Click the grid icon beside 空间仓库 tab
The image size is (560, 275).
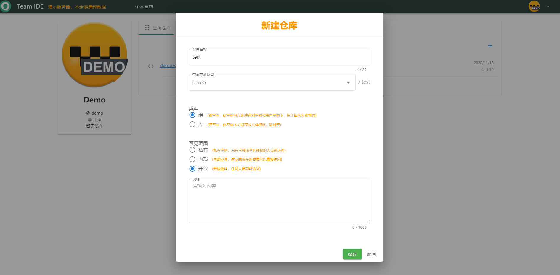click(x=147, y=27)
